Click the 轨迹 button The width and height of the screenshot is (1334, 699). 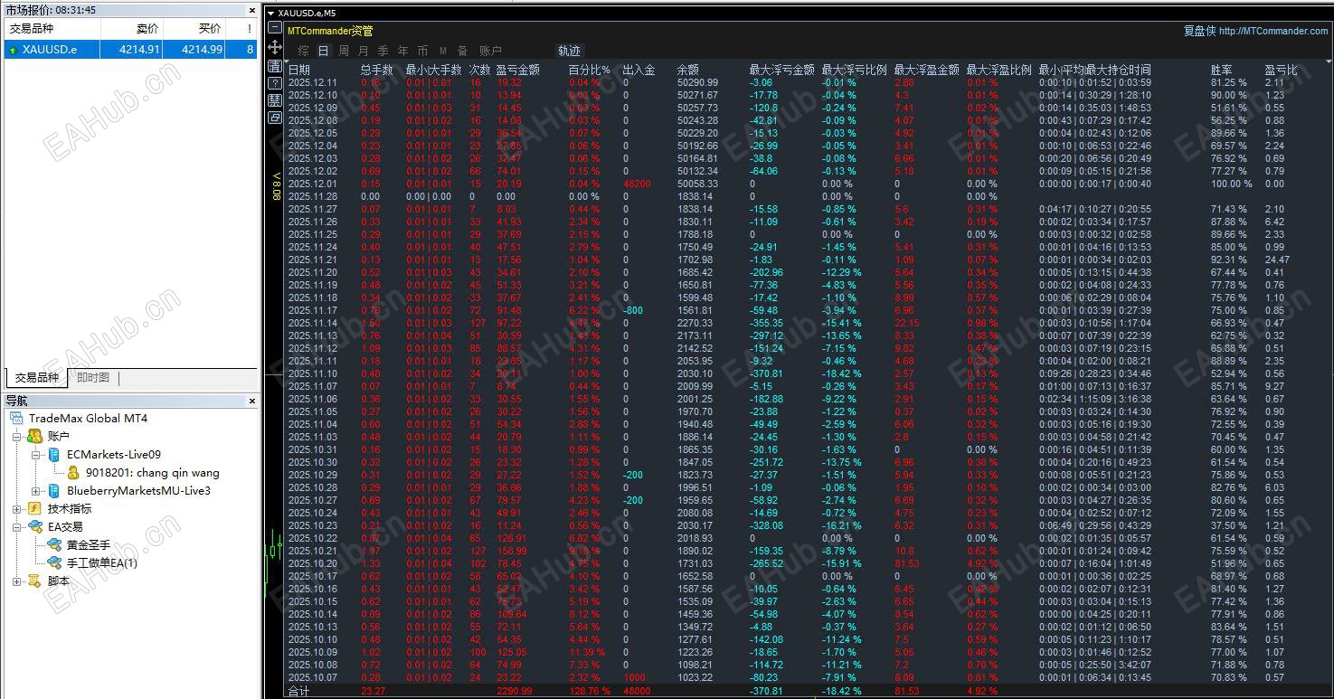[x=569, y=52]
